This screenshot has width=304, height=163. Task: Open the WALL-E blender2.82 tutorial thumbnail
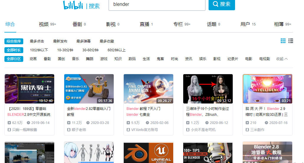[89, 89]
